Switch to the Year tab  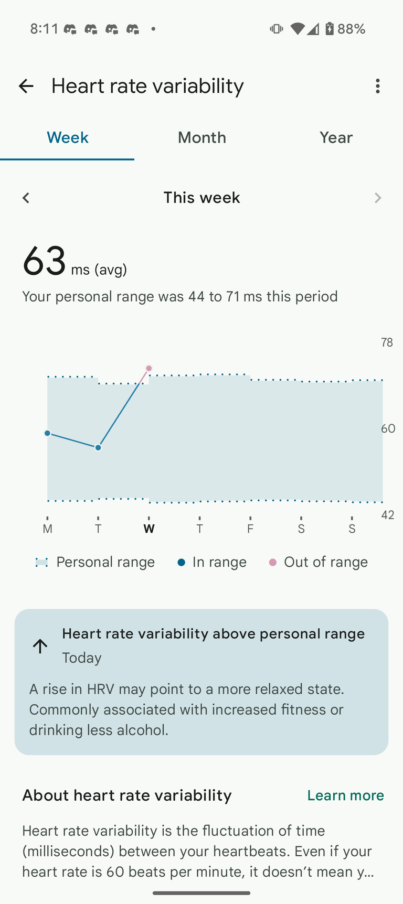click(336, 137)
